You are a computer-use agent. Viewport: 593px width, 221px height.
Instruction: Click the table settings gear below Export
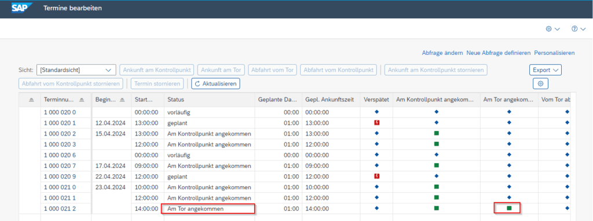tap(540, 84)
